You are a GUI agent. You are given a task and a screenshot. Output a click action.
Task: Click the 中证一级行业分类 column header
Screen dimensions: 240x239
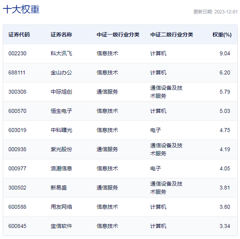pyautogui.click(x=118, y=35)
